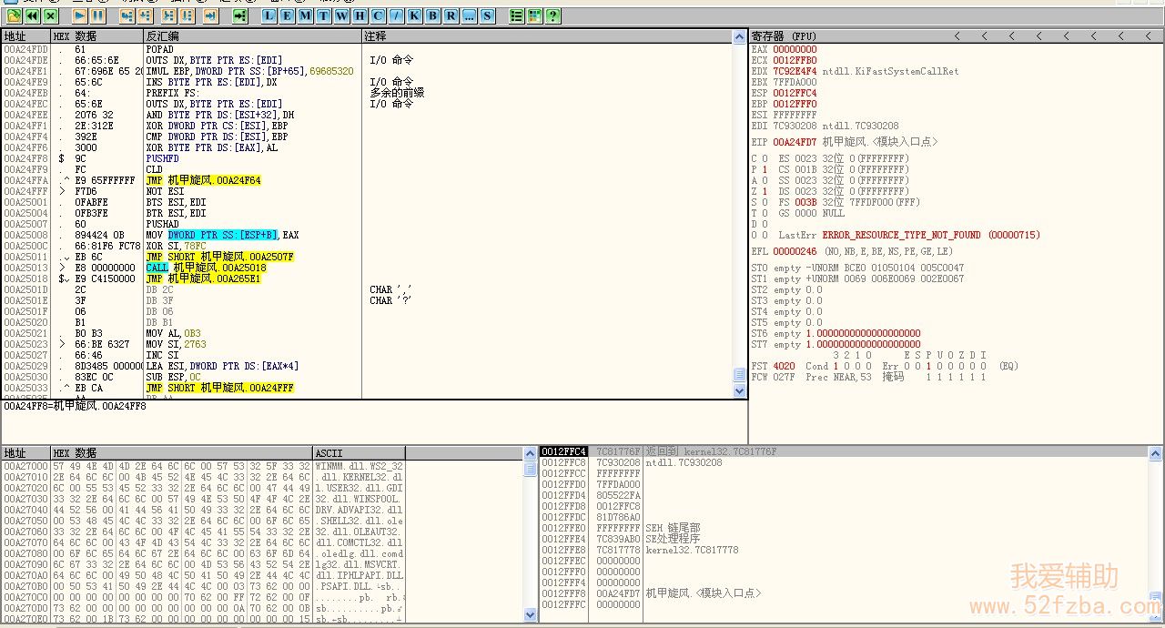Click the Z flag value in registers
Viewport: 1165px width, 628px height.
[x=765, y=191]
